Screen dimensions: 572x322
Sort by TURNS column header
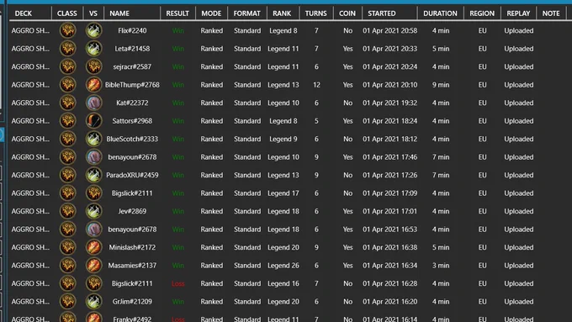click(316, 13)
